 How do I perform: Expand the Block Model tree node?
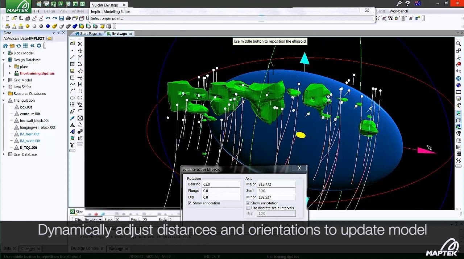[4, 53]
